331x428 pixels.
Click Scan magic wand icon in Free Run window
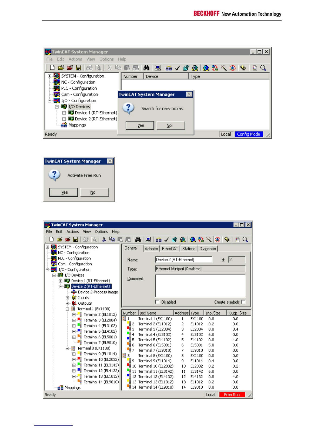[209, 240]
